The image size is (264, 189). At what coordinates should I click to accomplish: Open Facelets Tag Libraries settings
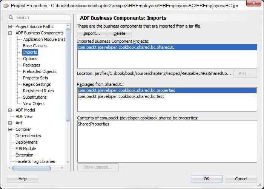(x=35, y=161)
